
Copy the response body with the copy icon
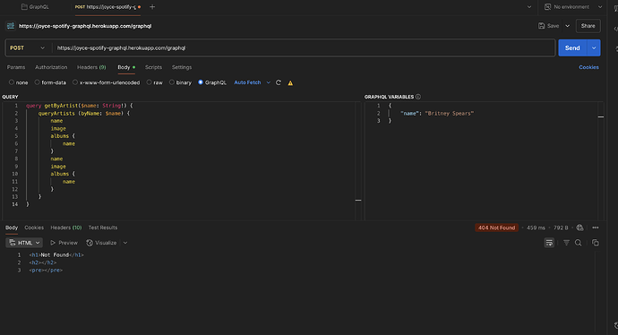[596, 243]
